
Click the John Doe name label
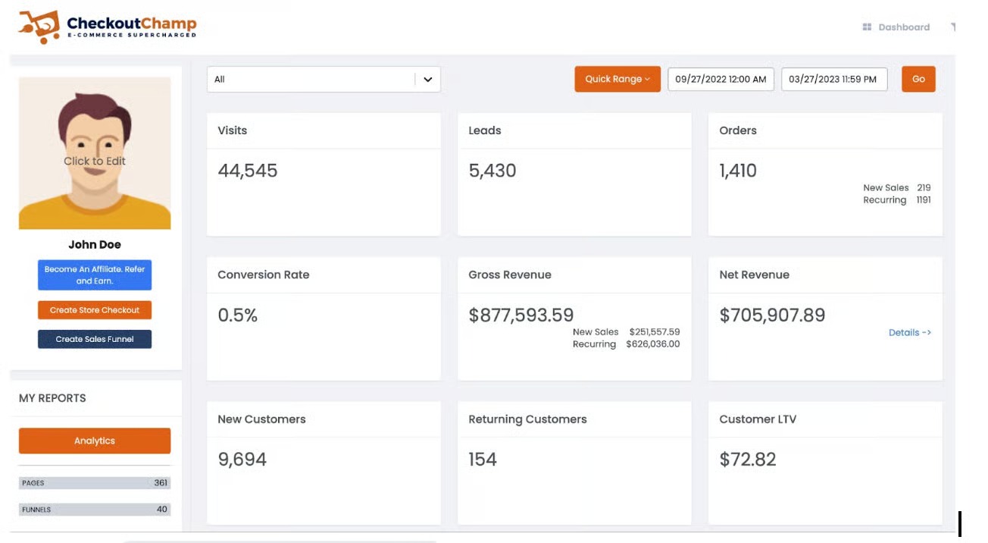pos(95,244)
